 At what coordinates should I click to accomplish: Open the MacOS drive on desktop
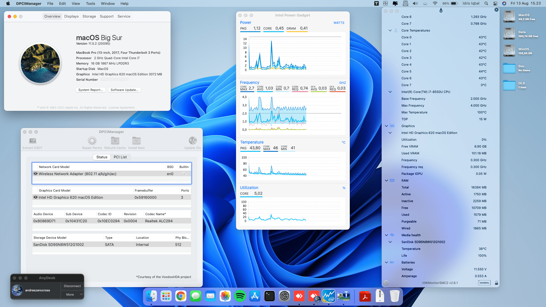point(509,16)
